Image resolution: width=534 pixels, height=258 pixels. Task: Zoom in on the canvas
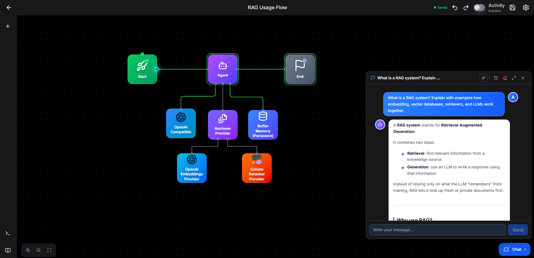click(x=28, y=250)
